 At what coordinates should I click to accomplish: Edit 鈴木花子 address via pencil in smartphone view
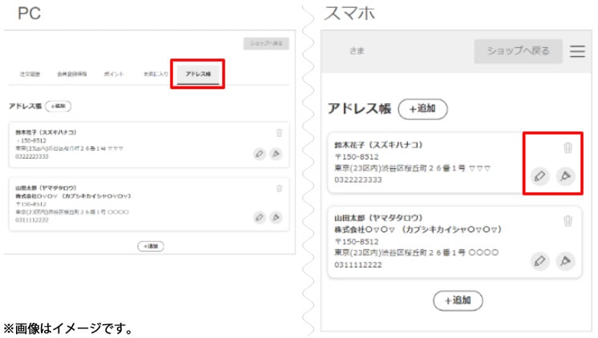[x=540, y=175]
